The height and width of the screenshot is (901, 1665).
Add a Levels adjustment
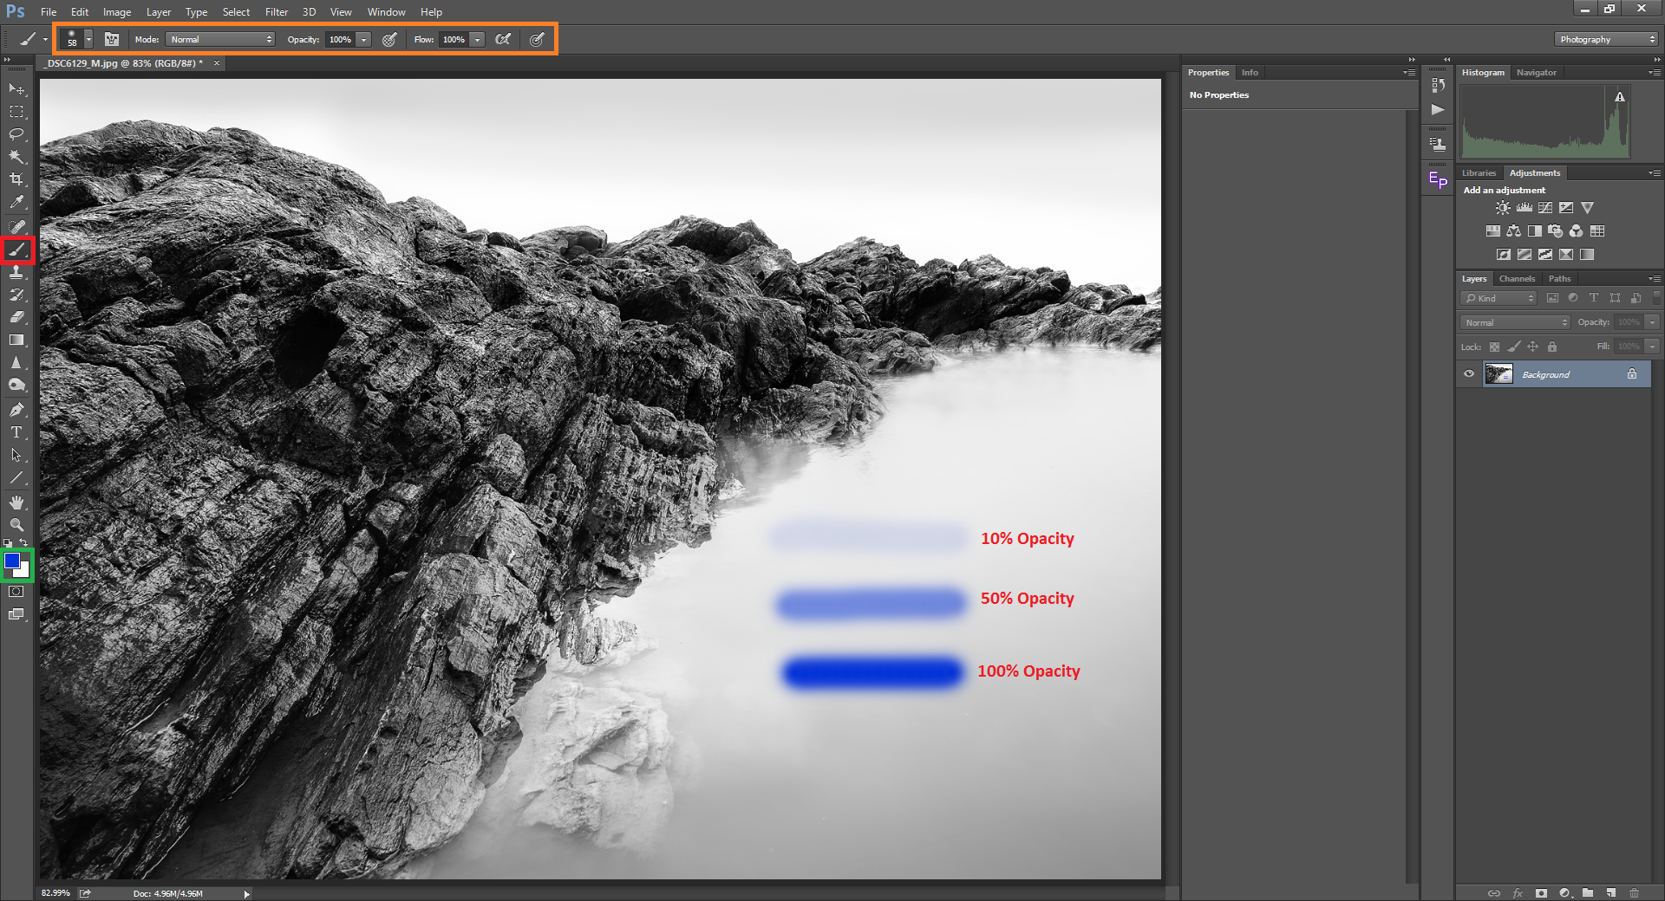point(1524,208)
